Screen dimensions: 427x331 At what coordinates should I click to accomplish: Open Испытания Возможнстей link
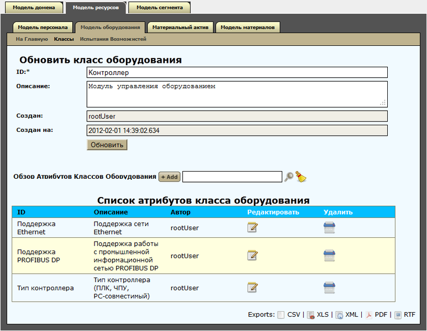113,39
